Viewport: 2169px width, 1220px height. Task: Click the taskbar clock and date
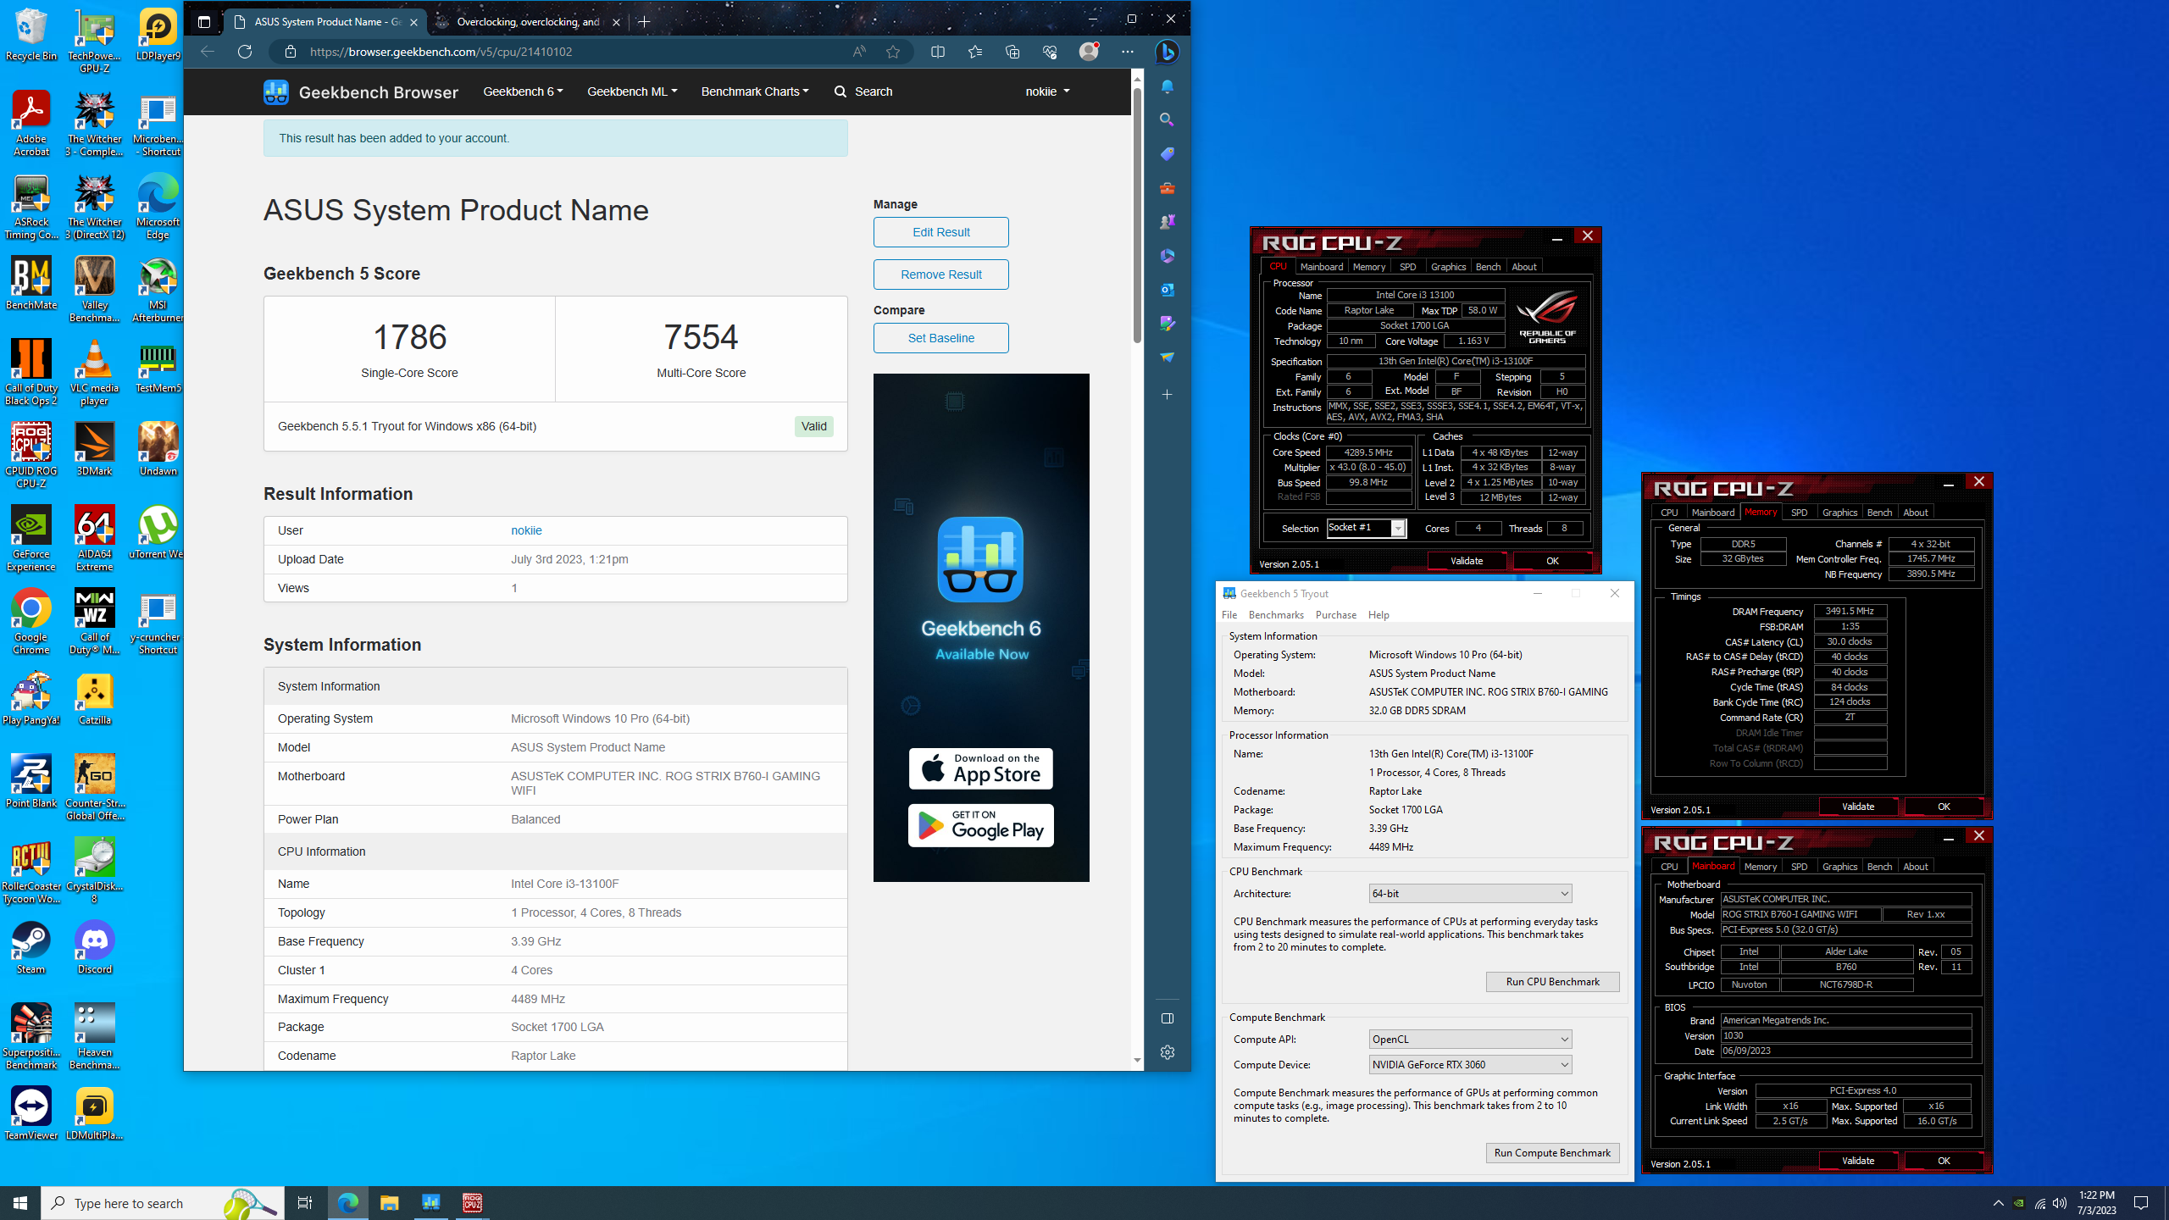pyautogui.click(x=2096, y=1203)
